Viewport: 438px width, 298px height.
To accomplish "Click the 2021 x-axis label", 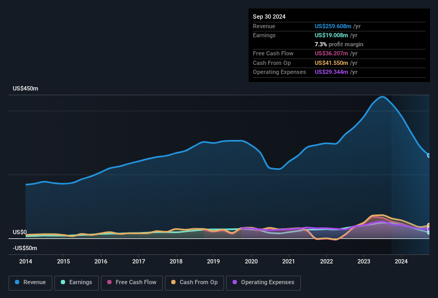I will [289, 261].
